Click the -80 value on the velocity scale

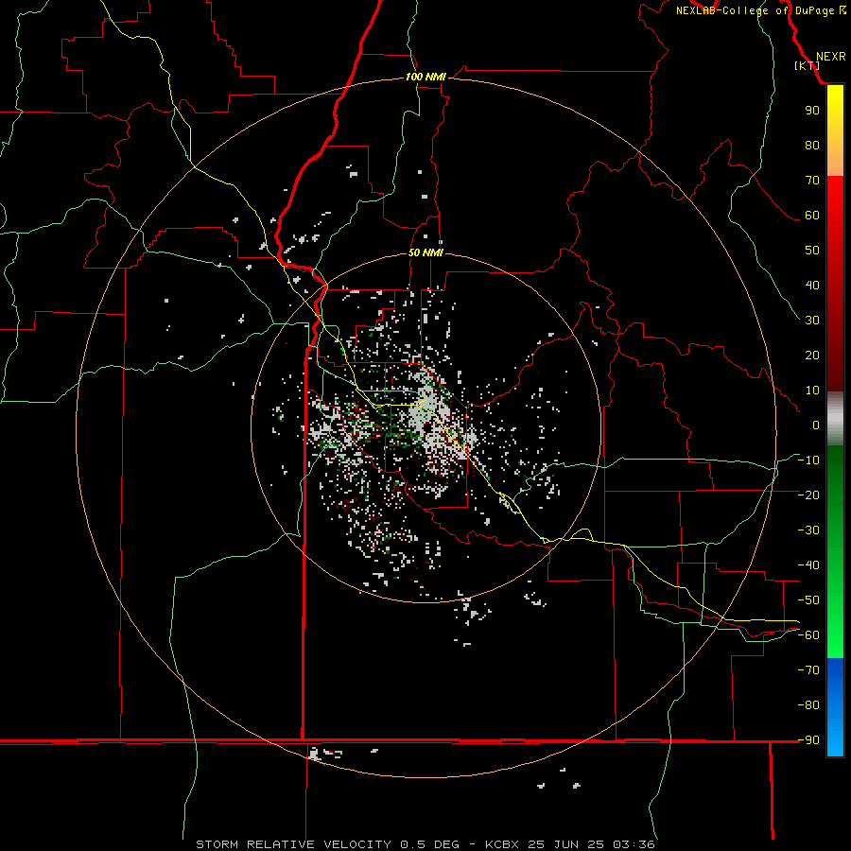point(808,705)
